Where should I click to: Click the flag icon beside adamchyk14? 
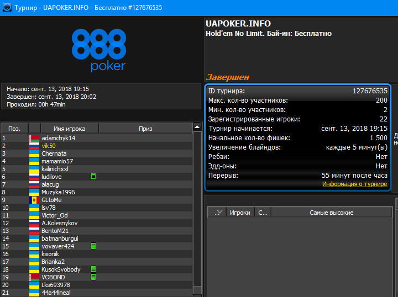coord(34,138)
